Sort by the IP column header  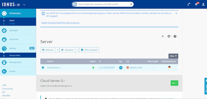coord(101,62)
